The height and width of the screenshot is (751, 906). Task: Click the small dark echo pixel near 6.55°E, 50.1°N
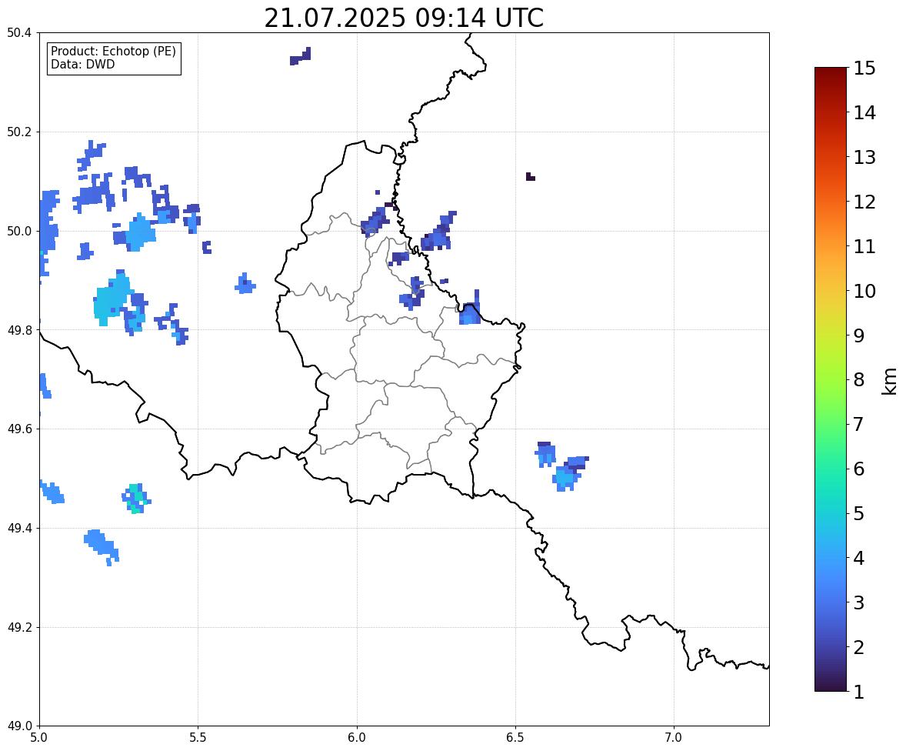[530, 176]
